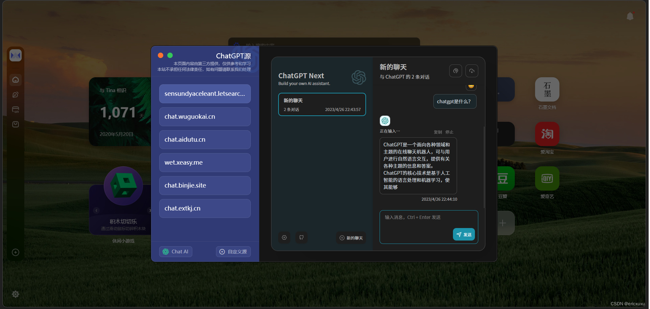Click the 积木切切乐 game icon
This screenshot has height=309, width=650.
click(x=123, y=186)
